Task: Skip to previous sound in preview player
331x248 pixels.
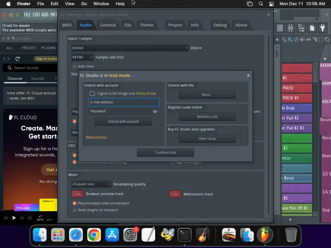Action: [6, 218]
